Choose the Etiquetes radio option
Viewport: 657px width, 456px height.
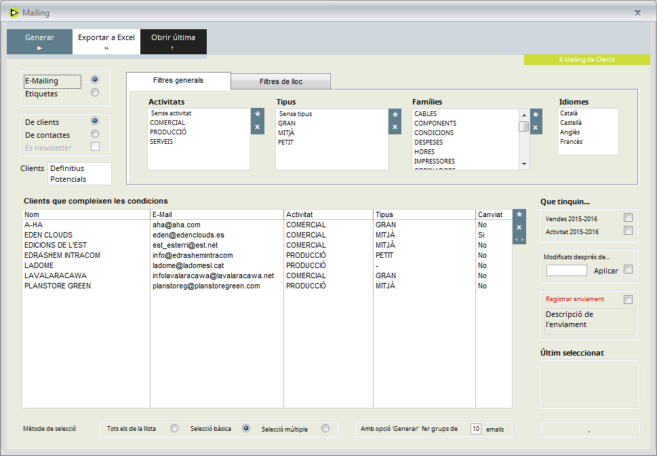(95, 93)
